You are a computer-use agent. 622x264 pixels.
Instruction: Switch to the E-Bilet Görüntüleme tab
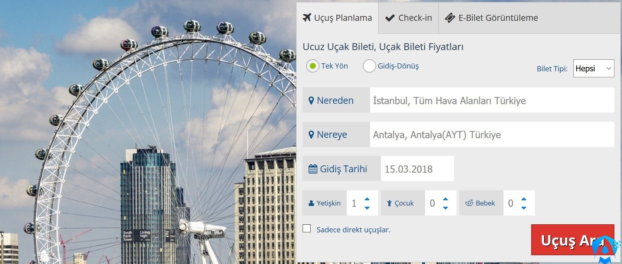click(491, 18)
